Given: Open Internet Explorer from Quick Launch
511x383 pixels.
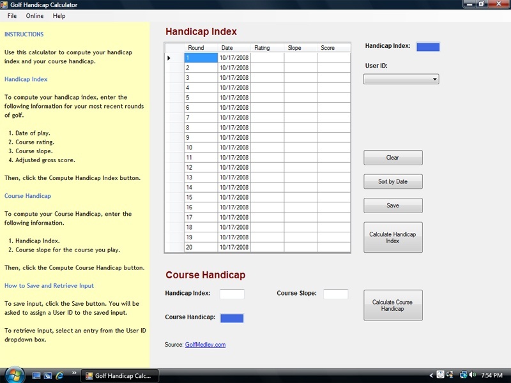Looking at the screenshot, I should 59,375.
